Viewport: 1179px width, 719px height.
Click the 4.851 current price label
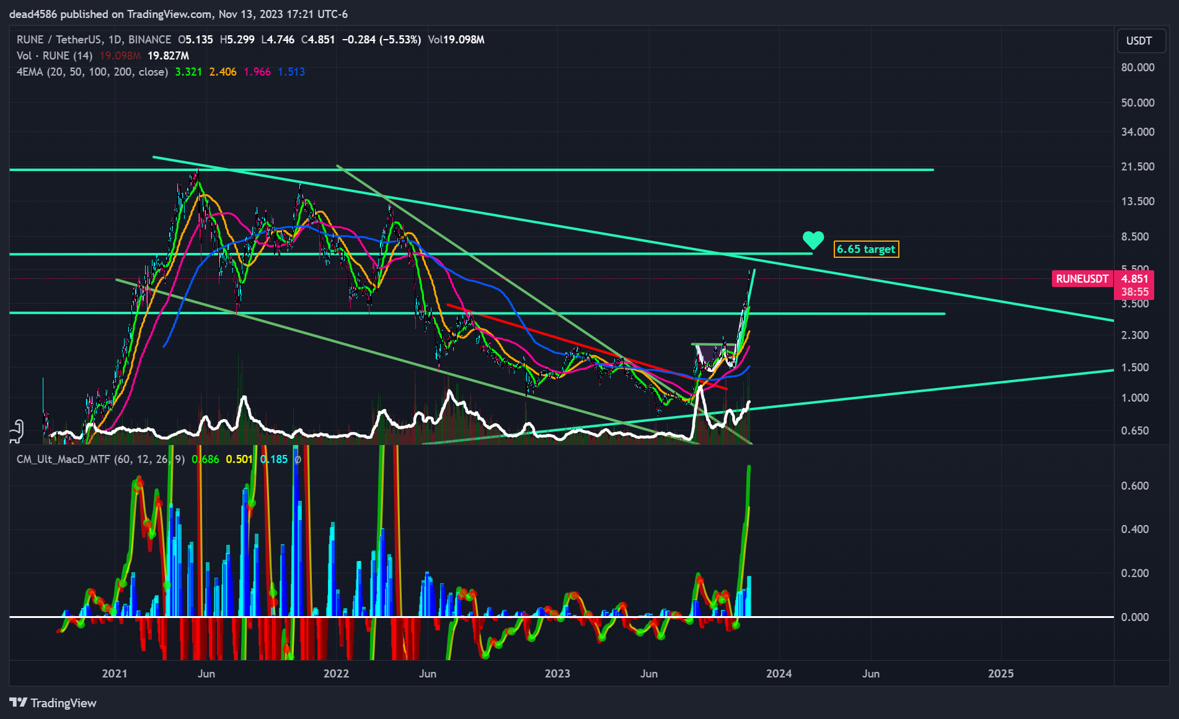point(1134,279)
